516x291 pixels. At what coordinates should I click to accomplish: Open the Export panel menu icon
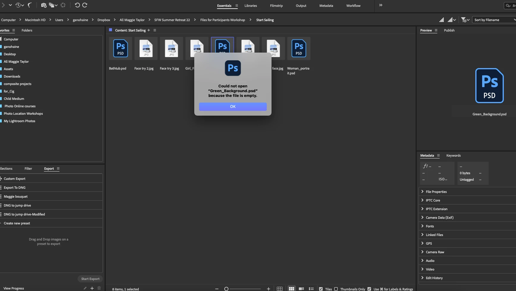[58, 169]
